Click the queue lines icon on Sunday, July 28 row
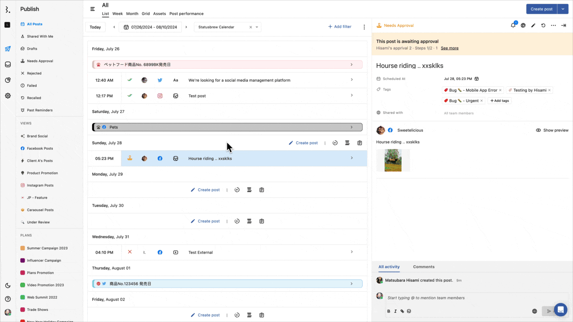Image resolution: width=573 pixels, height=322 pixels. (347, 143)
